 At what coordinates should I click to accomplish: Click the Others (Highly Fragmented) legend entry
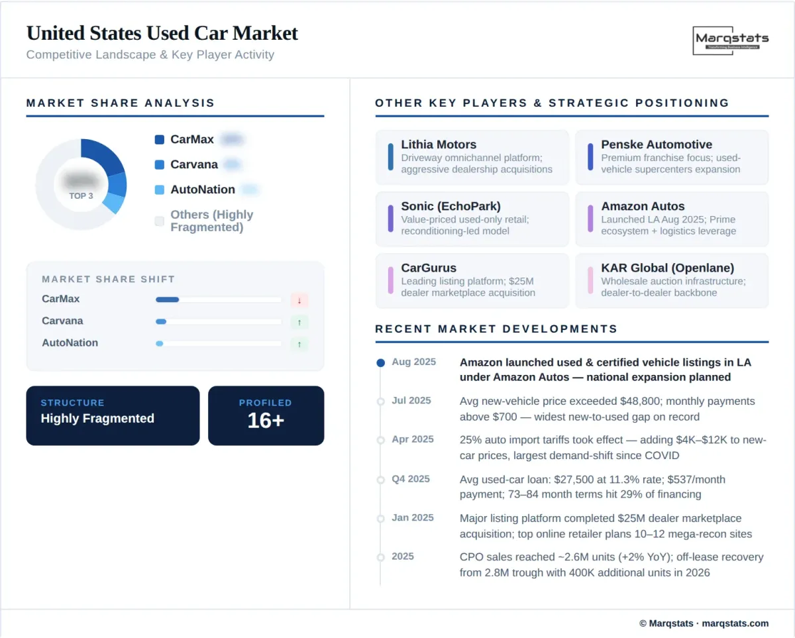pos(211,221)
